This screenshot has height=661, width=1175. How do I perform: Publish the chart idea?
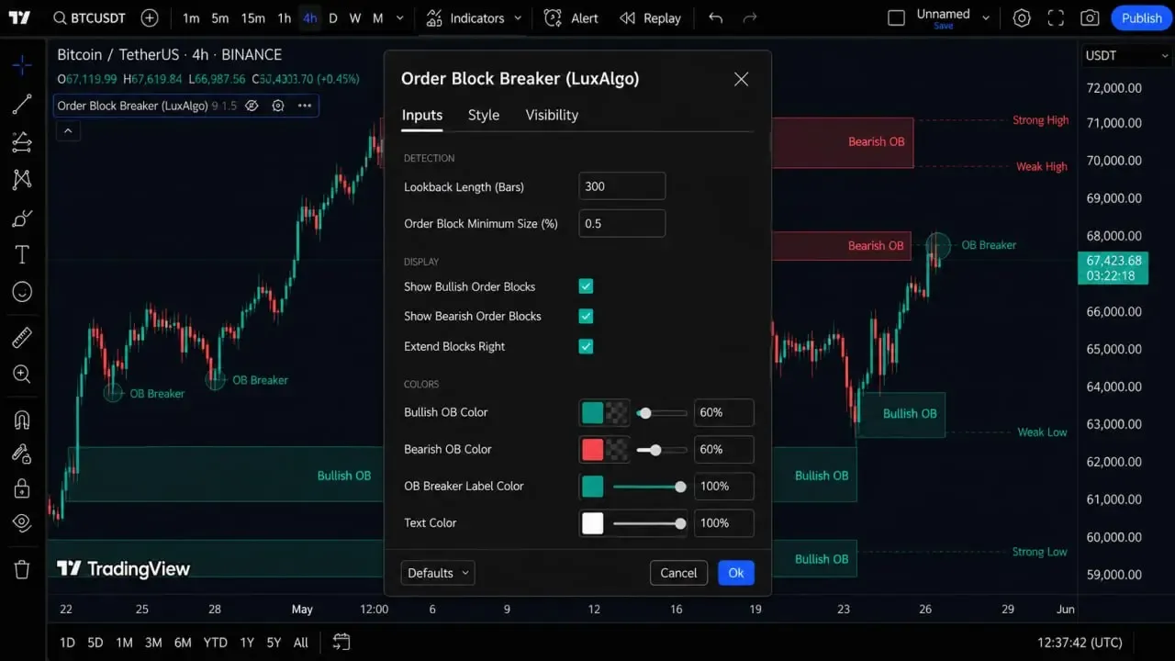pyautogui.click(x=1141, y=18)
